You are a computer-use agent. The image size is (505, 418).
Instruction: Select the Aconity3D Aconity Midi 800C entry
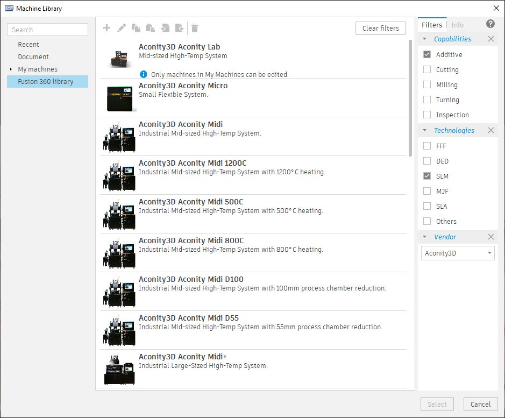253,252
